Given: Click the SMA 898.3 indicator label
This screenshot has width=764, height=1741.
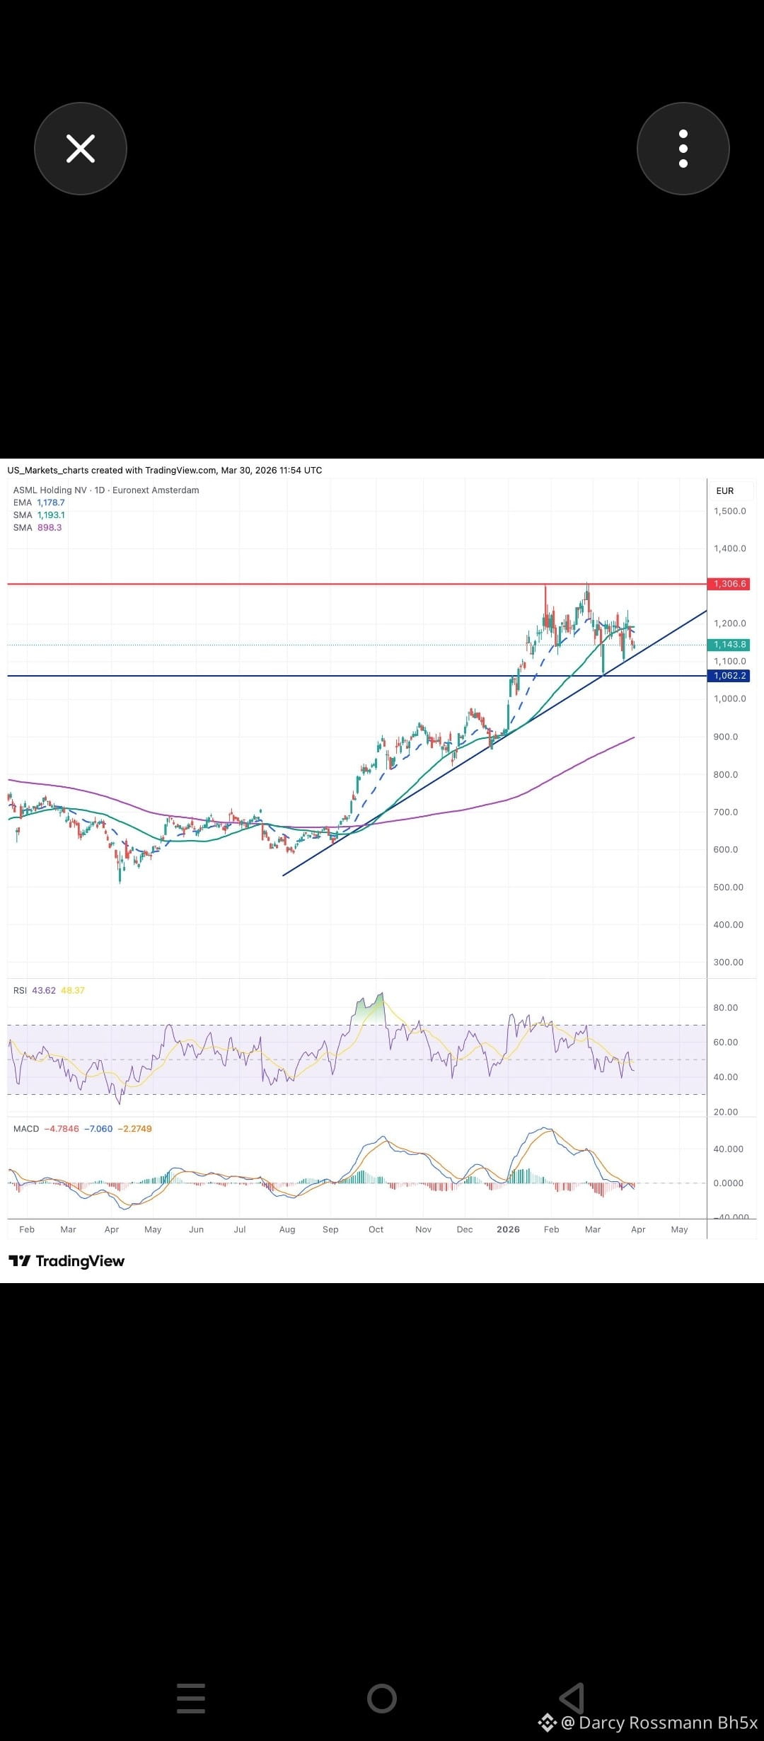Looking at the screenshot, I should pos(37,528).
